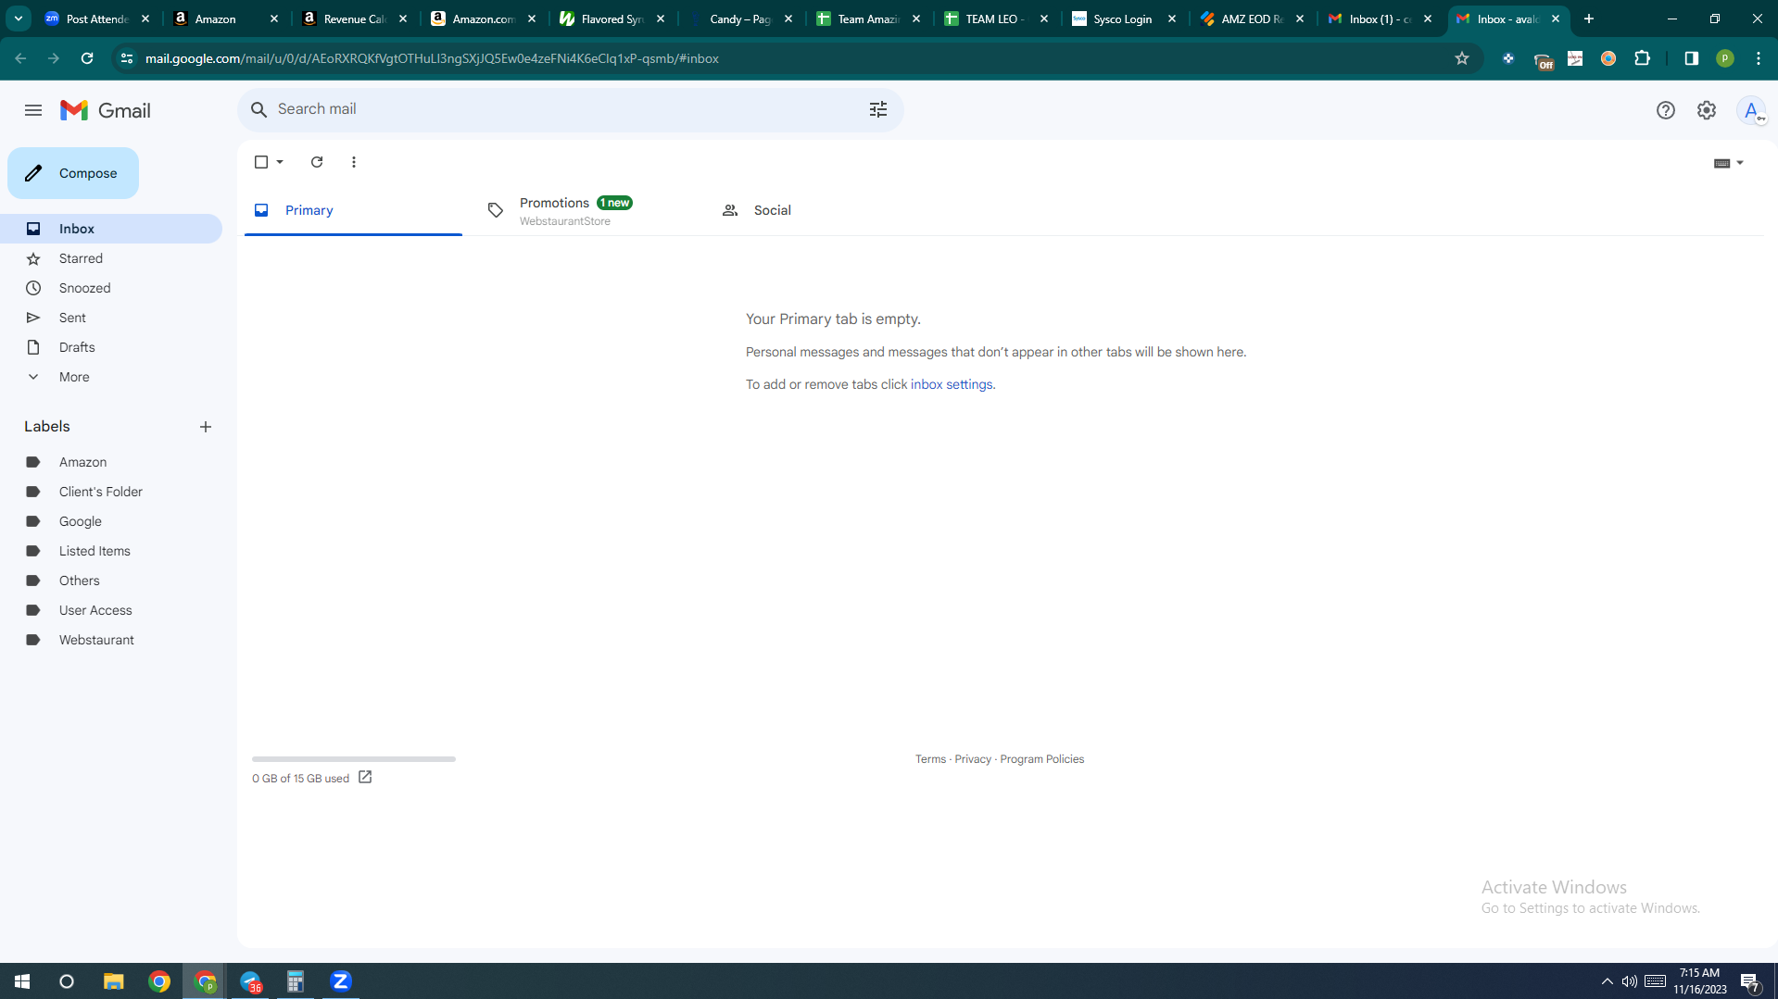Image resolution: width=1778 pixels, height=999 pixels.
Task: Create a new label with plus icon
Action: click(206, 427)
